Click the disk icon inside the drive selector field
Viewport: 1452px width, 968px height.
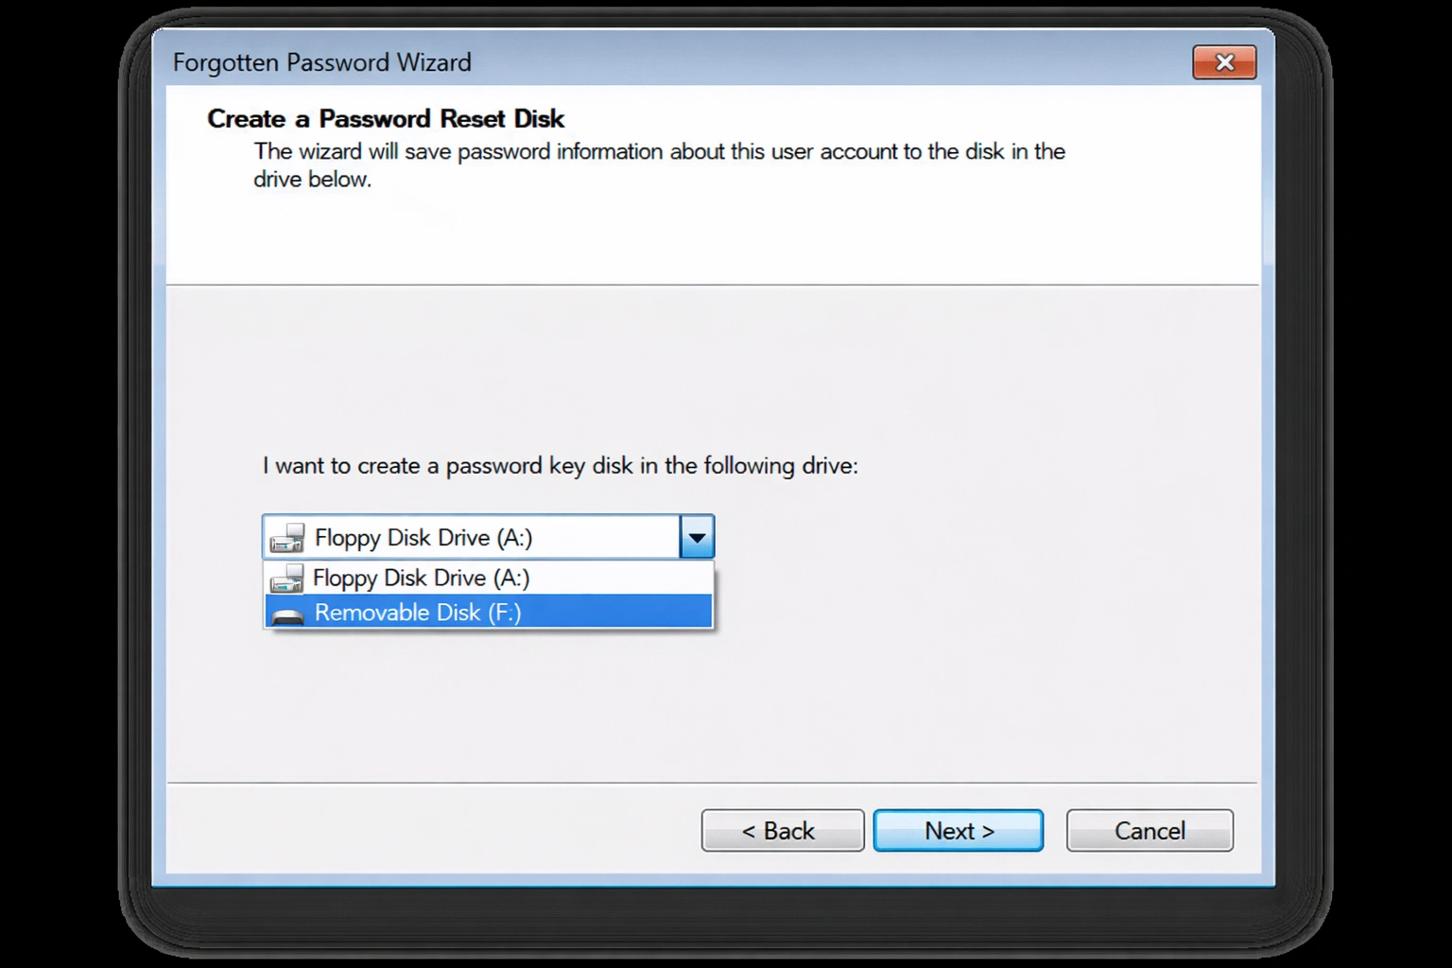point(286,536)
